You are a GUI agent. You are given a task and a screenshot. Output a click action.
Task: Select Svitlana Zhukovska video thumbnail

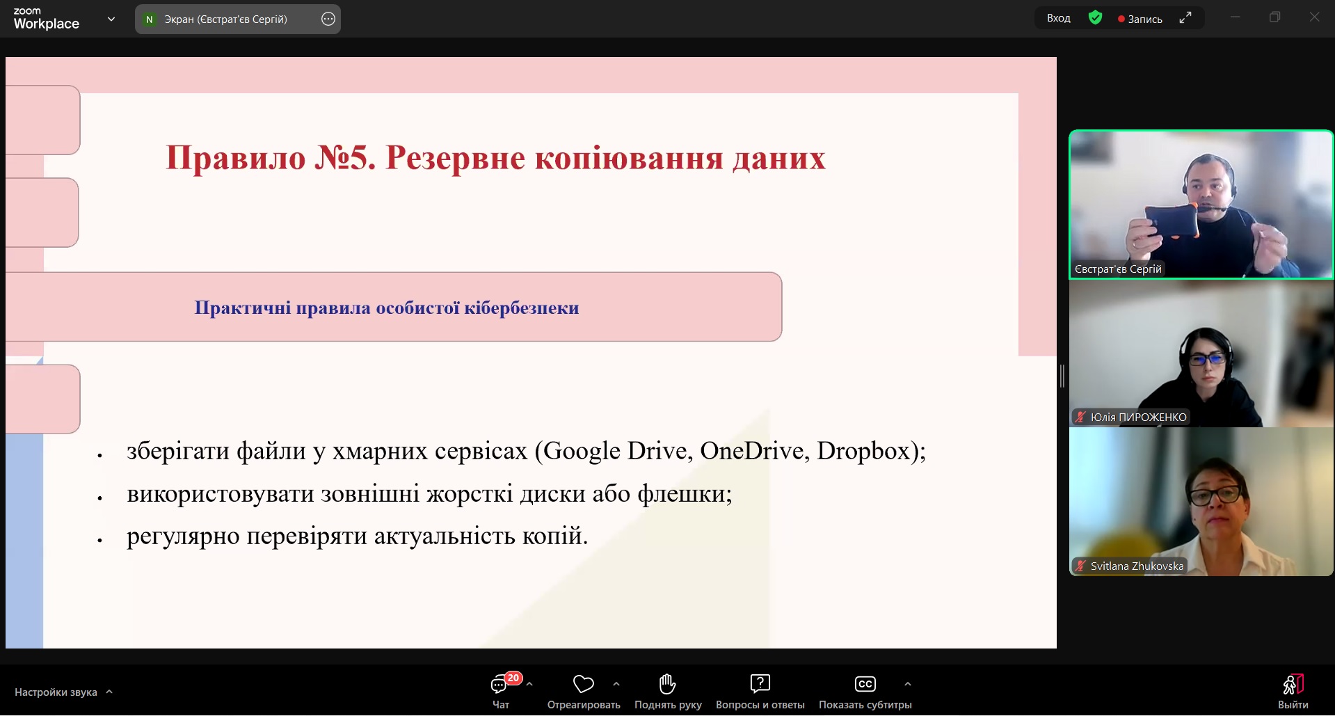point(1201,502)
